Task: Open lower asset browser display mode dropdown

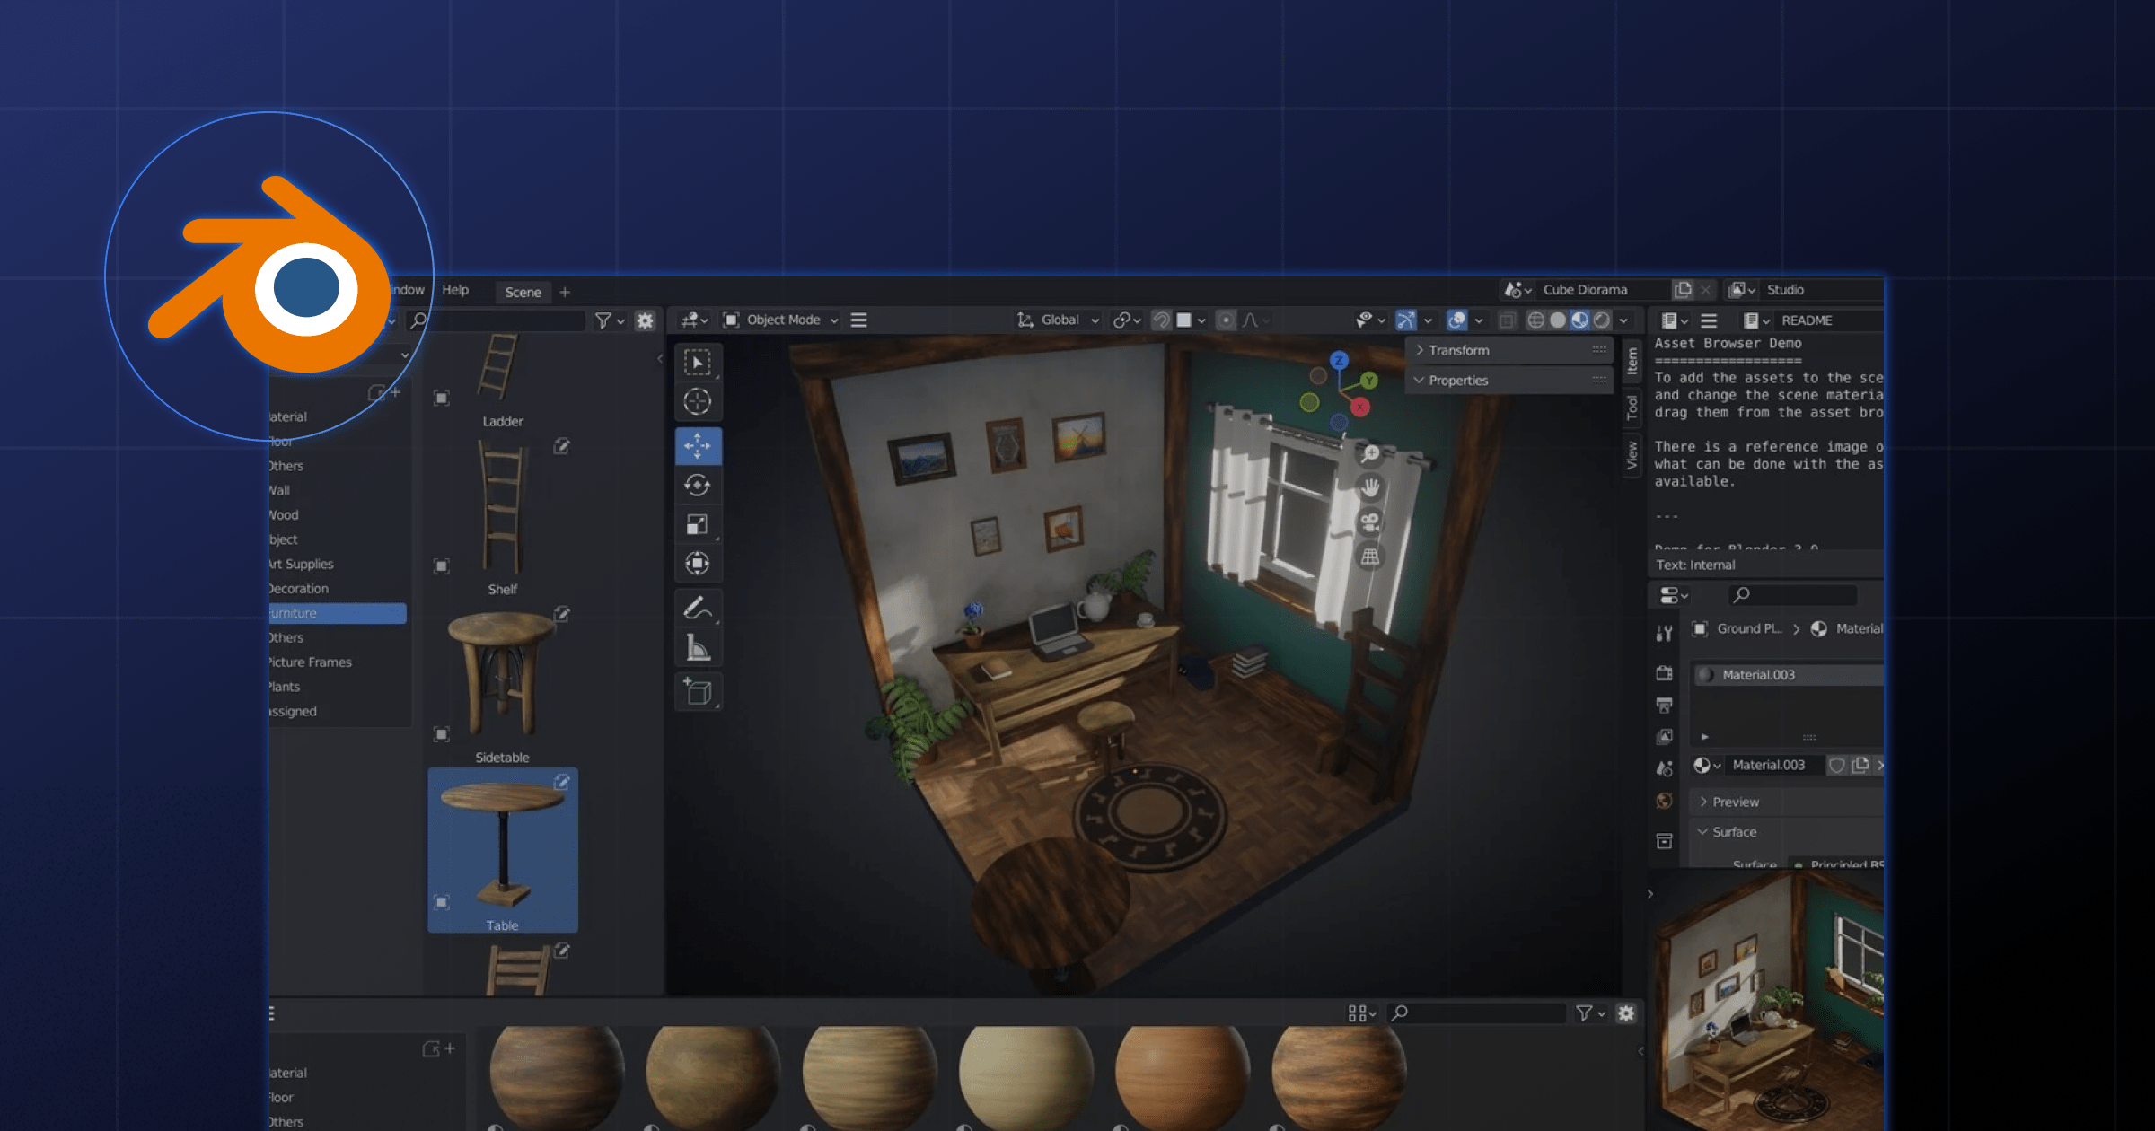Action: coord(1362,1013)
